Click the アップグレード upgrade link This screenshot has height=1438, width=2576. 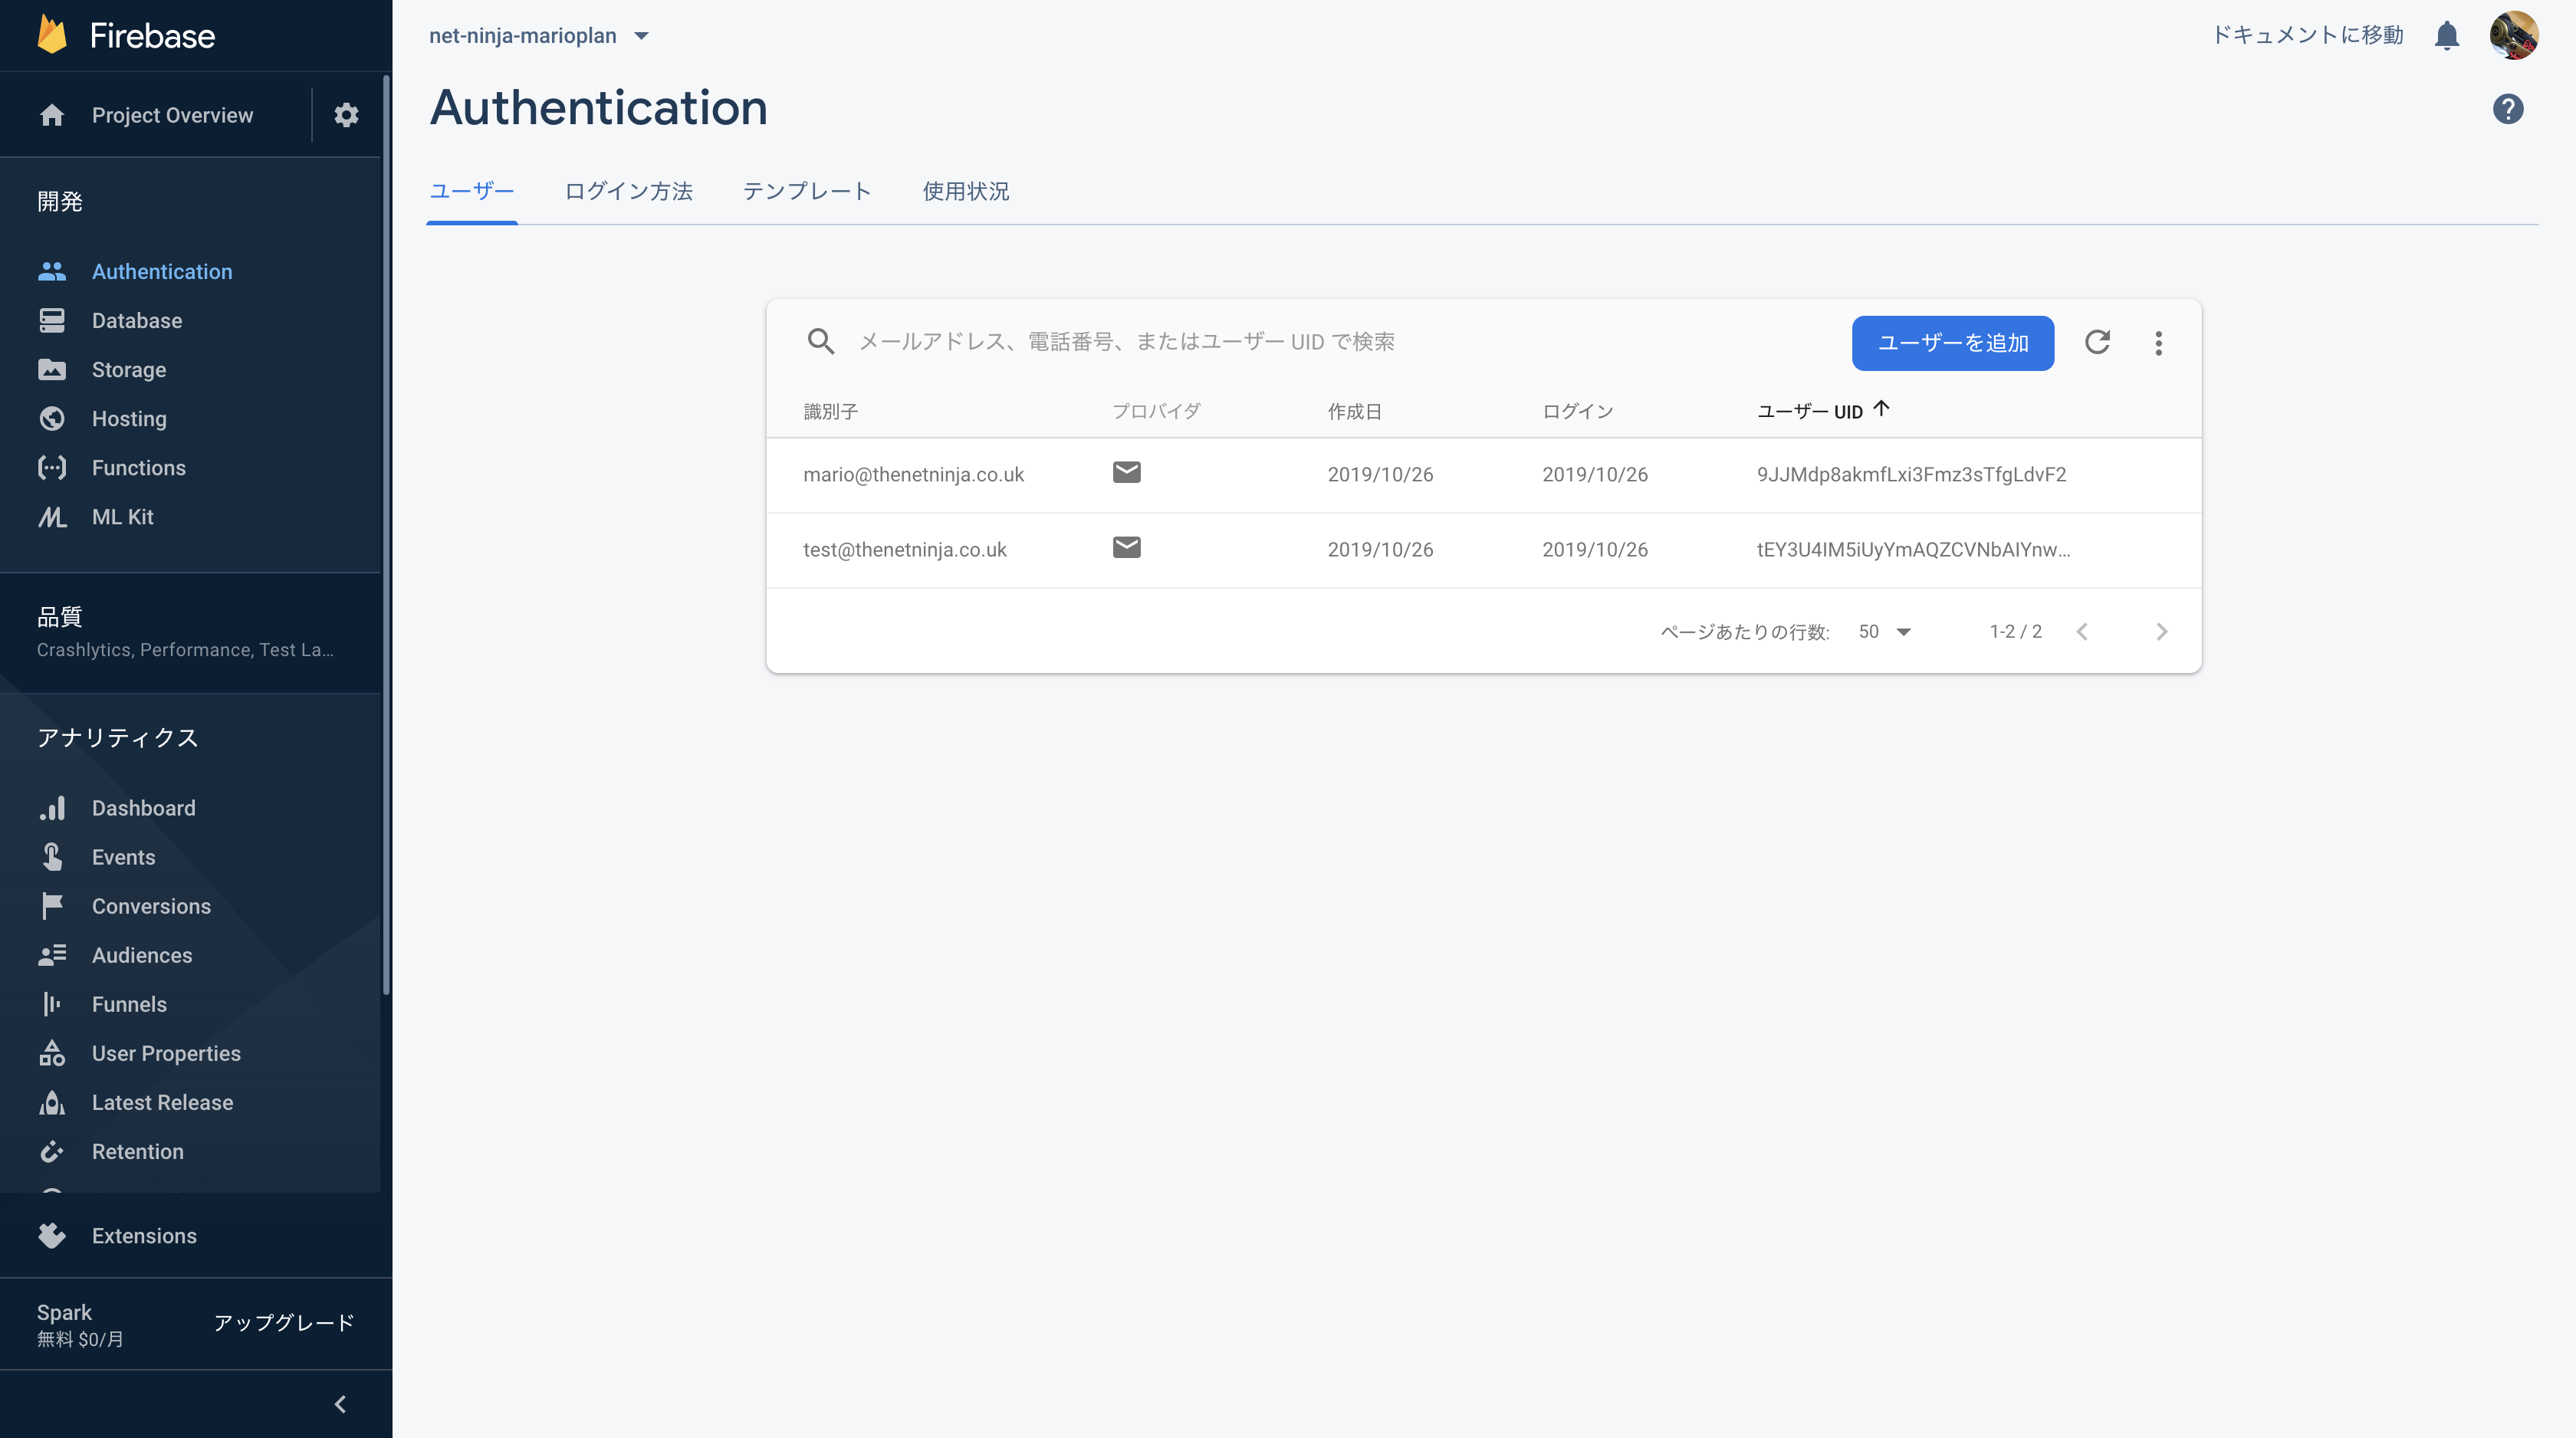[x=284, y=1323]
